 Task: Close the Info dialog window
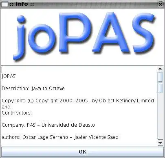click(161, 4)
